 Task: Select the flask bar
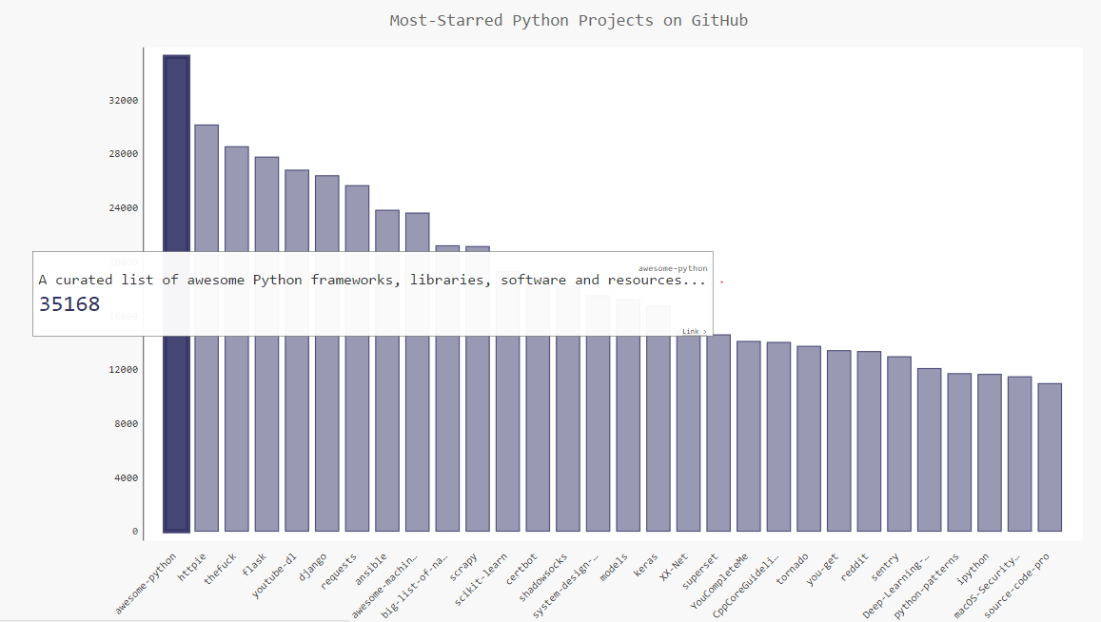266,344
